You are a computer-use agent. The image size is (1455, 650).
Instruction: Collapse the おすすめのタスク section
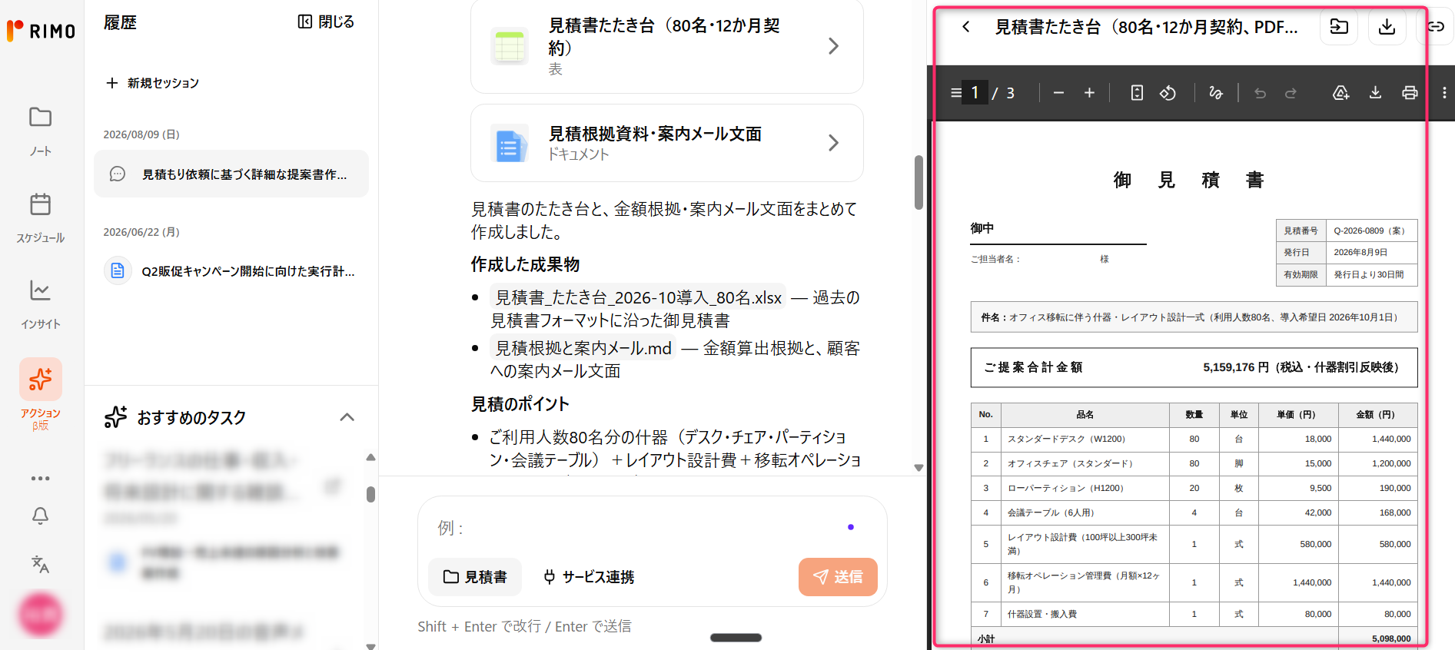point(347,417)
